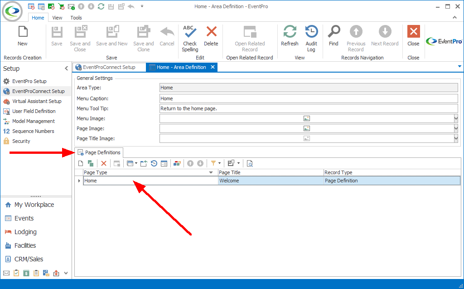The image size is (464, 289).
Task: Click the Find magnifier in ribbon
Action: coord(333,36)
